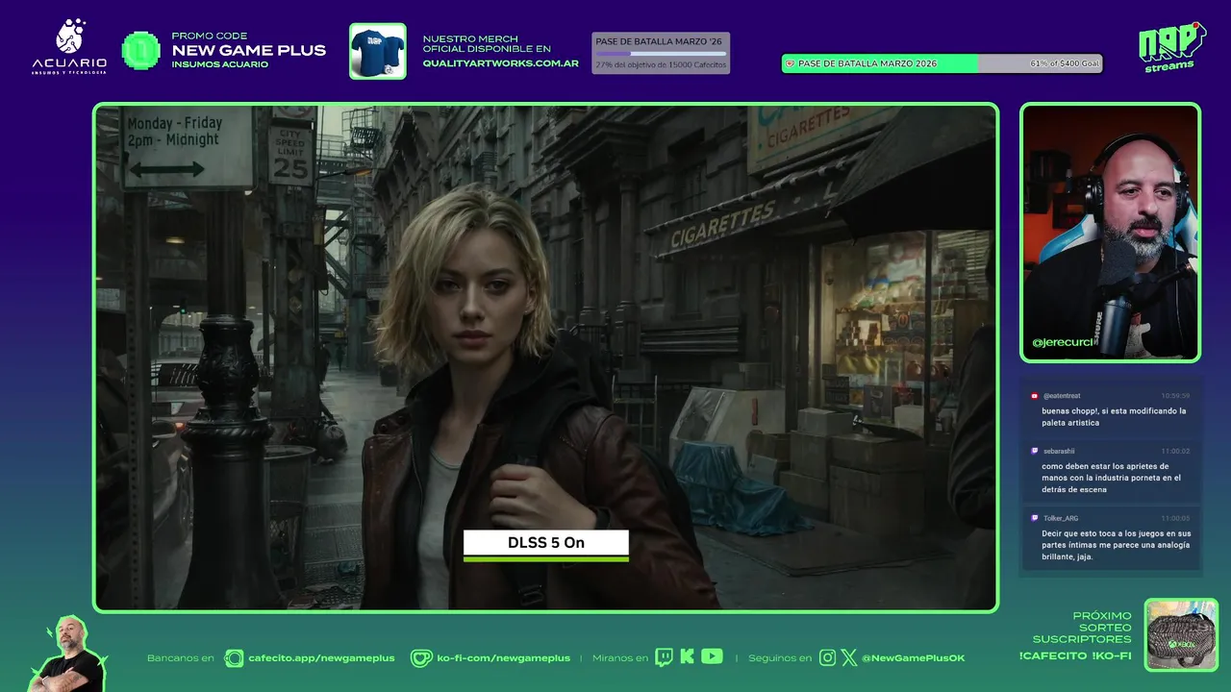Click the 'Miranos en' label
Screen dimensions: 1231x692
click(x=620, y=658)
